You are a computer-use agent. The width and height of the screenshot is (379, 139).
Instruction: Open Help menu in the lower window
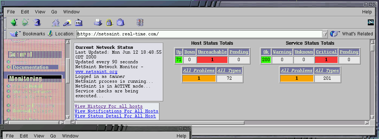(x=181, y=136)
